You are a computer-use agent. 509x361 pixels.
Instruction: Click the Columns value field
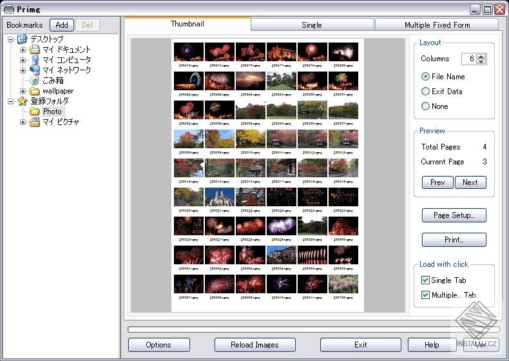(469, 59)
